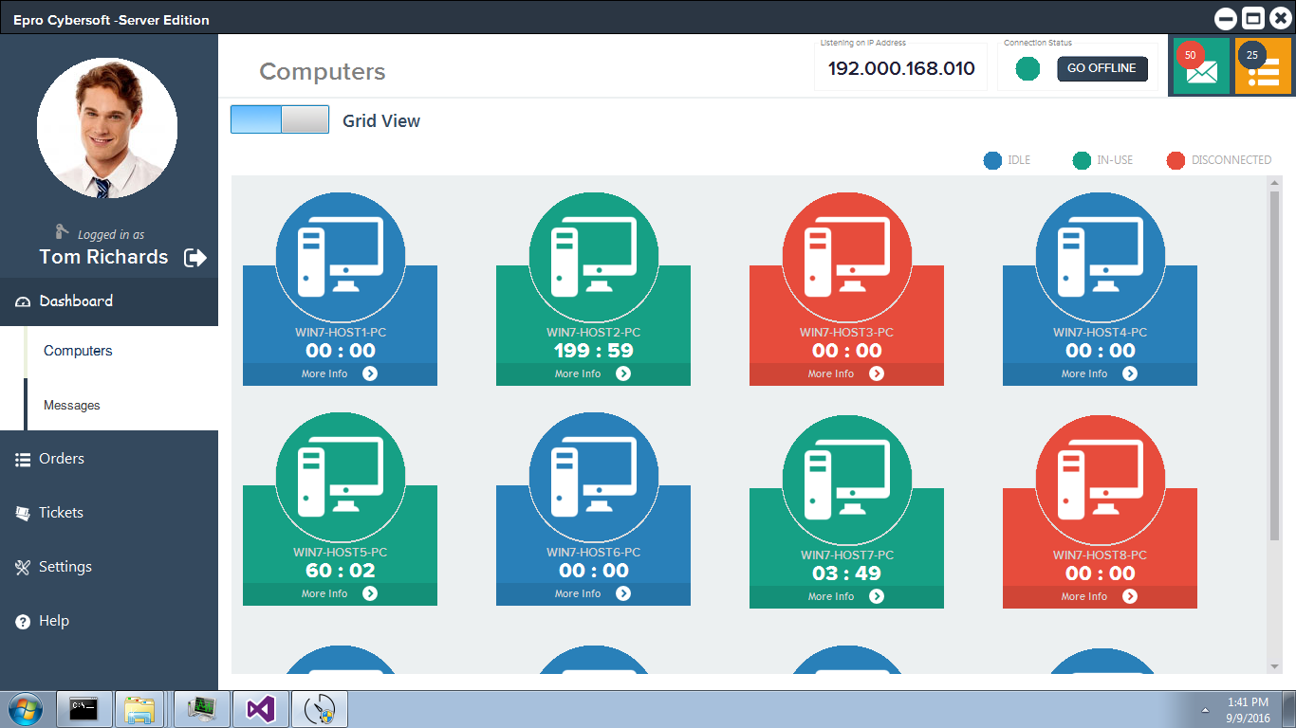1296x728 pixels.
Task: Open Visual Studio from the taskbar
Action: pyautogui.click(x=260, y=709)
